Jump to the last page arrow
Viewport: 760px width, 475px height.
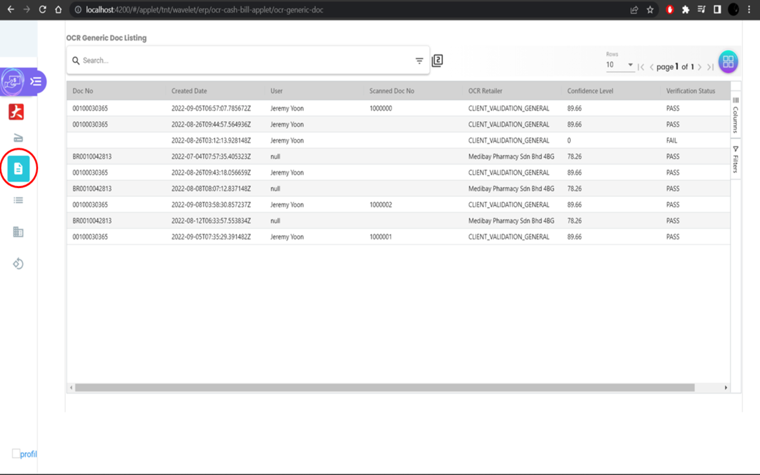coord(710,67)
